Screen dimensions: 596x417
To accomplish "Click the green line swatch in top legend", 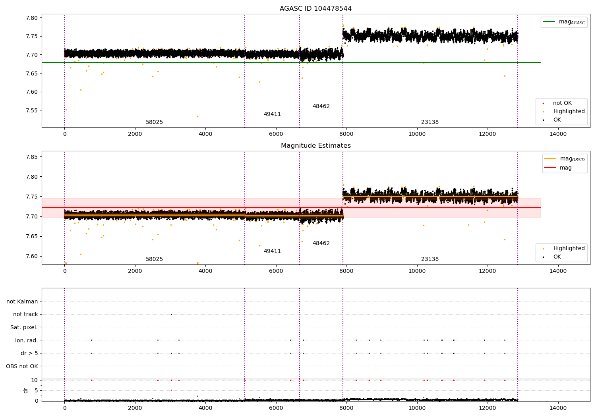I will pyautogui.click(x=549, y=22).
